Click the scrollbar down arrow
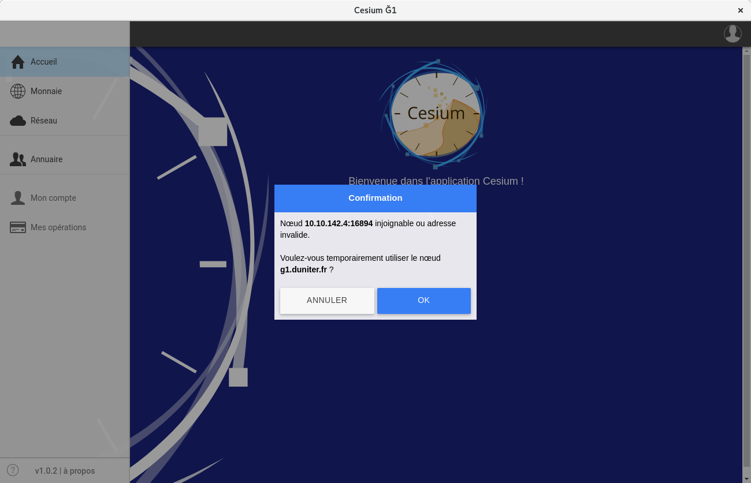Screen dimensions: 751x483 (x=746, y=478)
